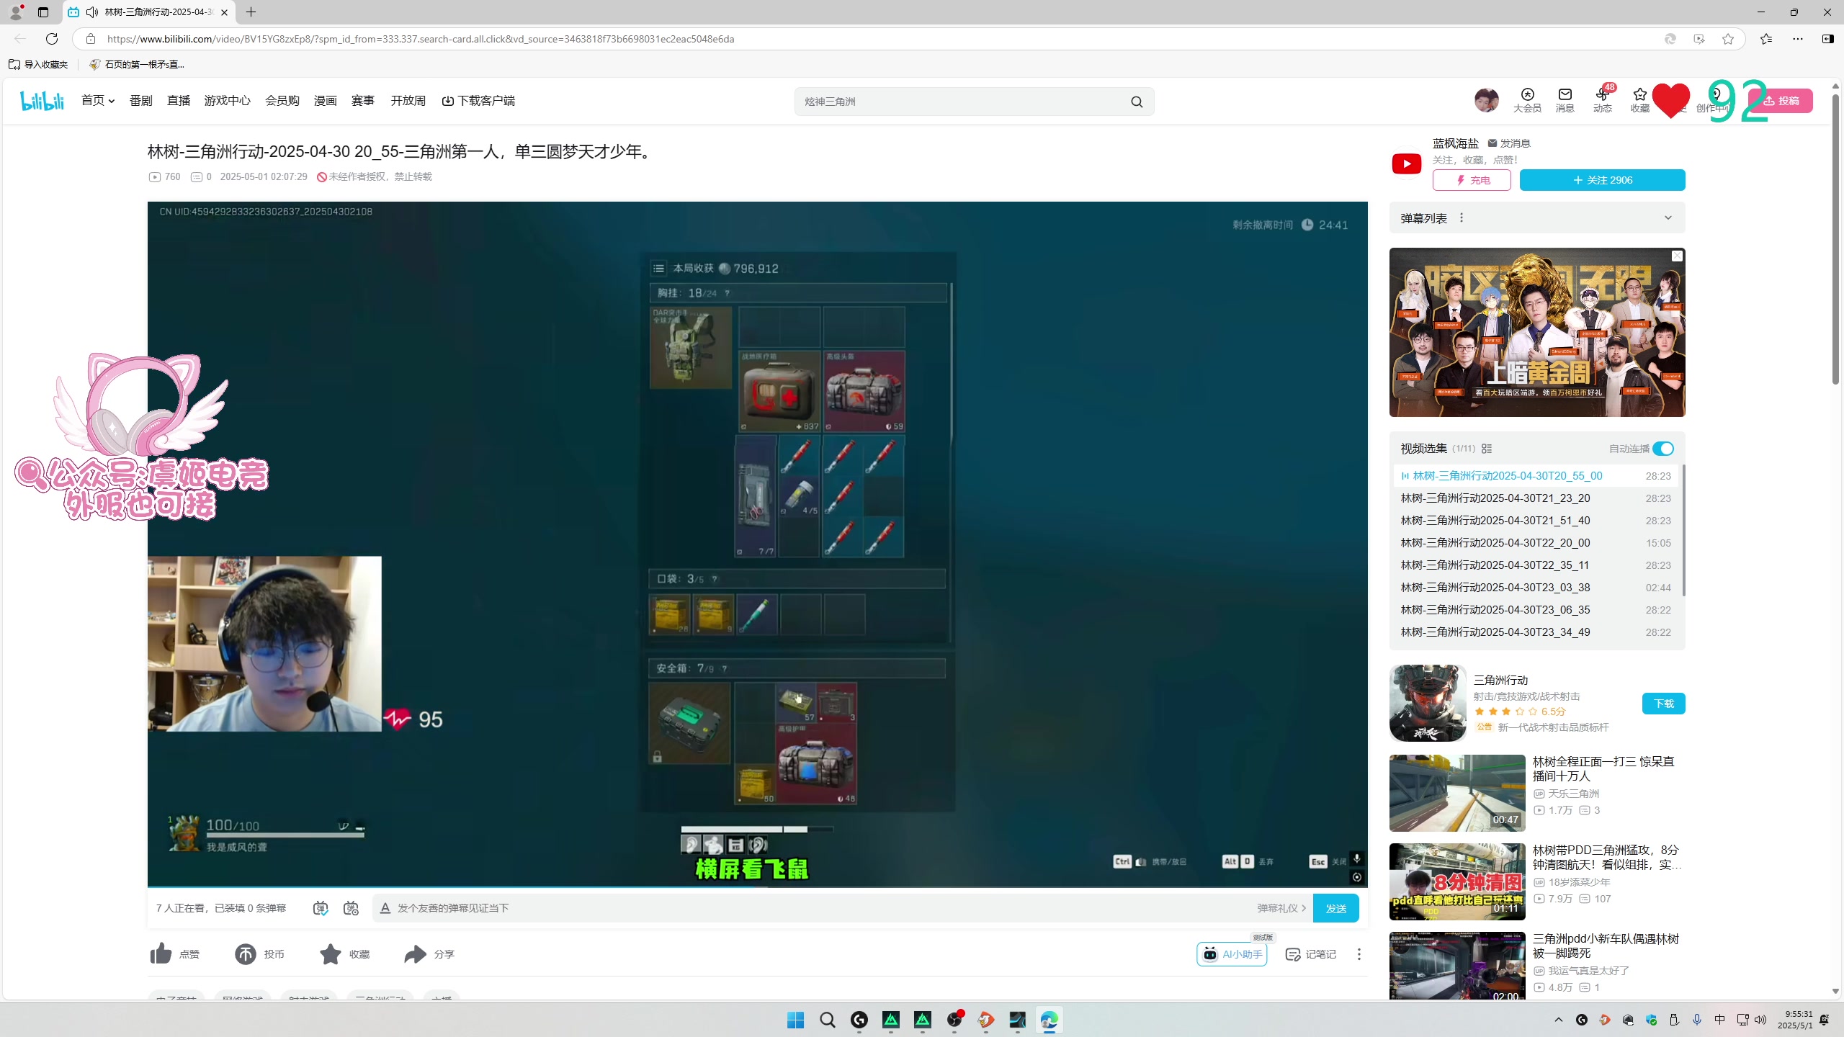The height and width of the screenshot is (1037, 1844).
Task: Switch video list view icon
Action: click(1487, 448)
